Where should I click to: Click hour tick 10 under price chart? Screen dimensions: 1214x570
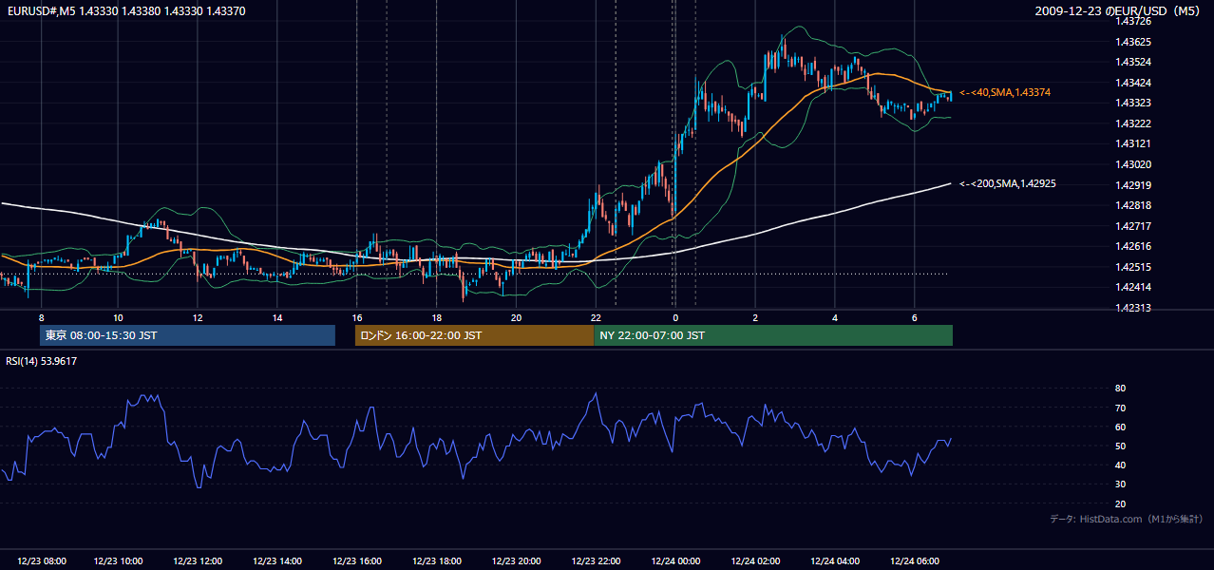tap(118, 317)
